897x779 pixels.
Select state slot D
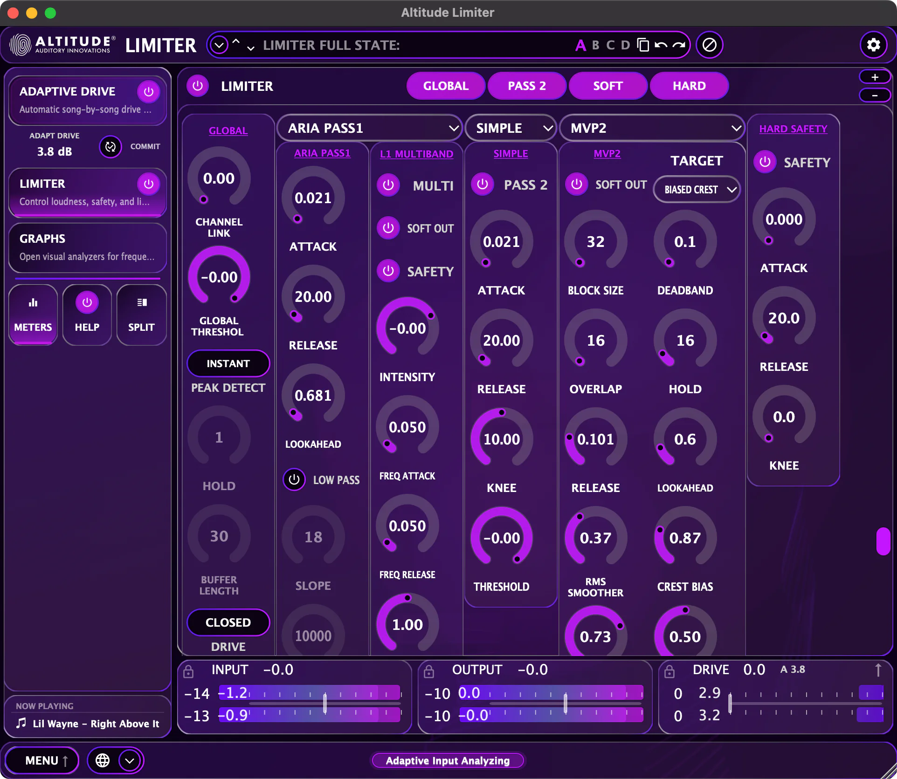click(625, 45)
